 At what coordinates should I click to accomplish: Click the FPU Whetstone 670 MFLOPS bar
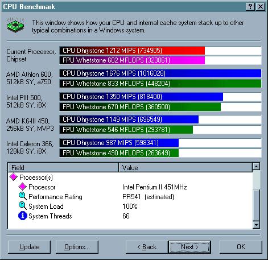pyautogui.click(x=140, y=107)
